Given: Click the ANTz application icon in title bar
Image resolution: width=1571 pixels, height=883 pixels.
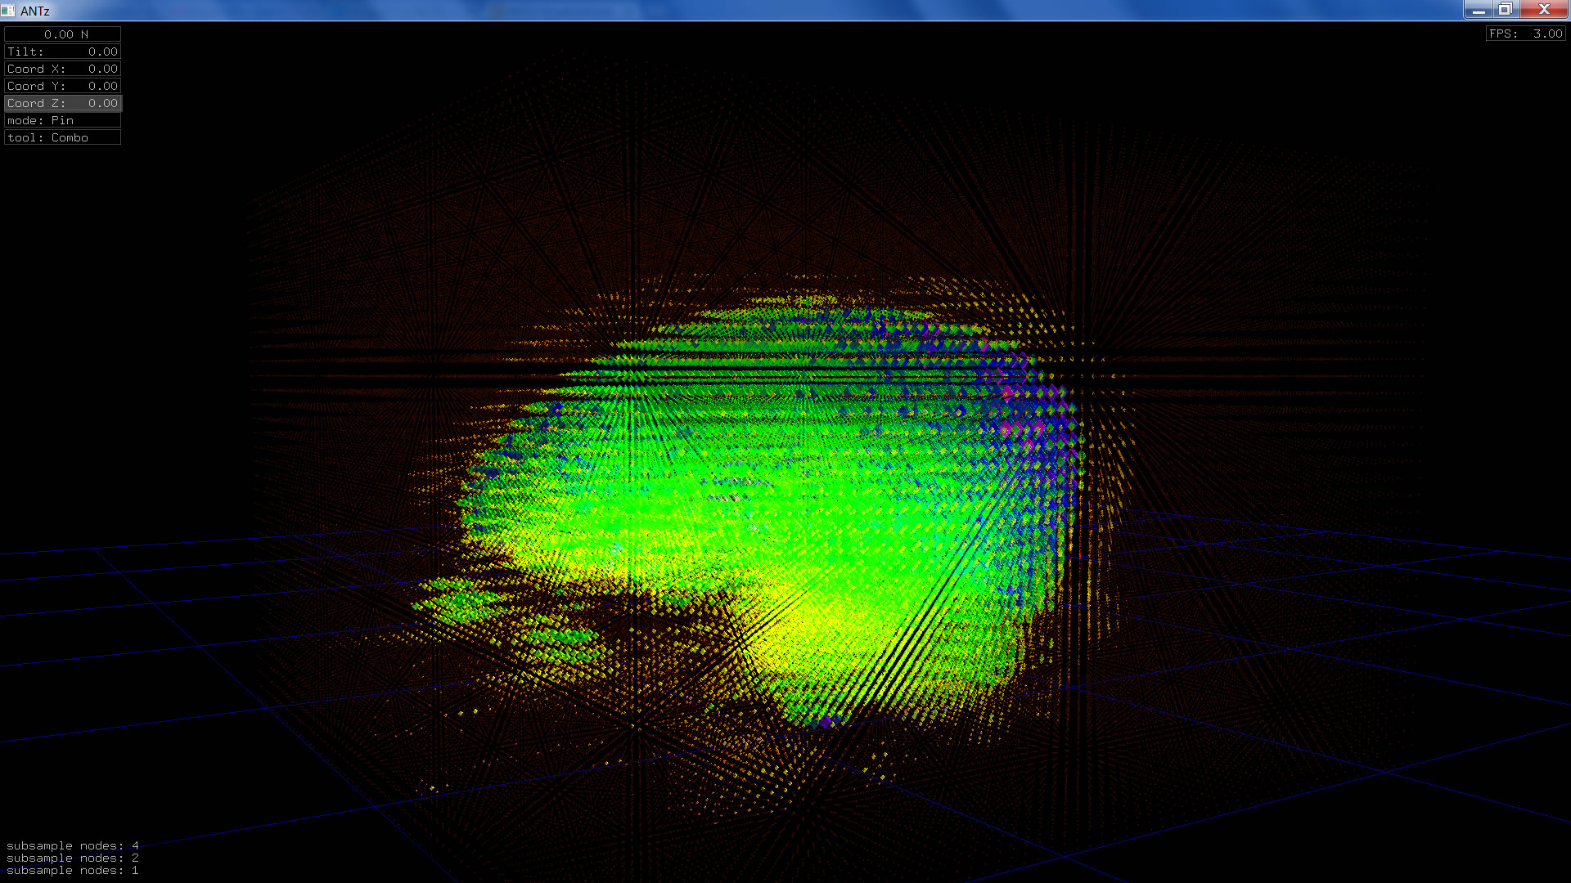Looking at the screenshot, I should tap(8, 11).
